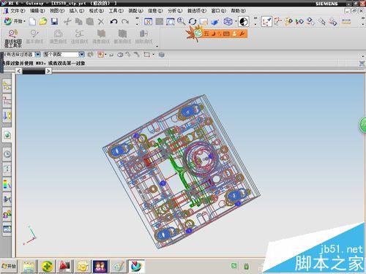366x274 pixels.
Task: Open the rainbow-colored Materials sidebar tab
Action: pos(7,184)
